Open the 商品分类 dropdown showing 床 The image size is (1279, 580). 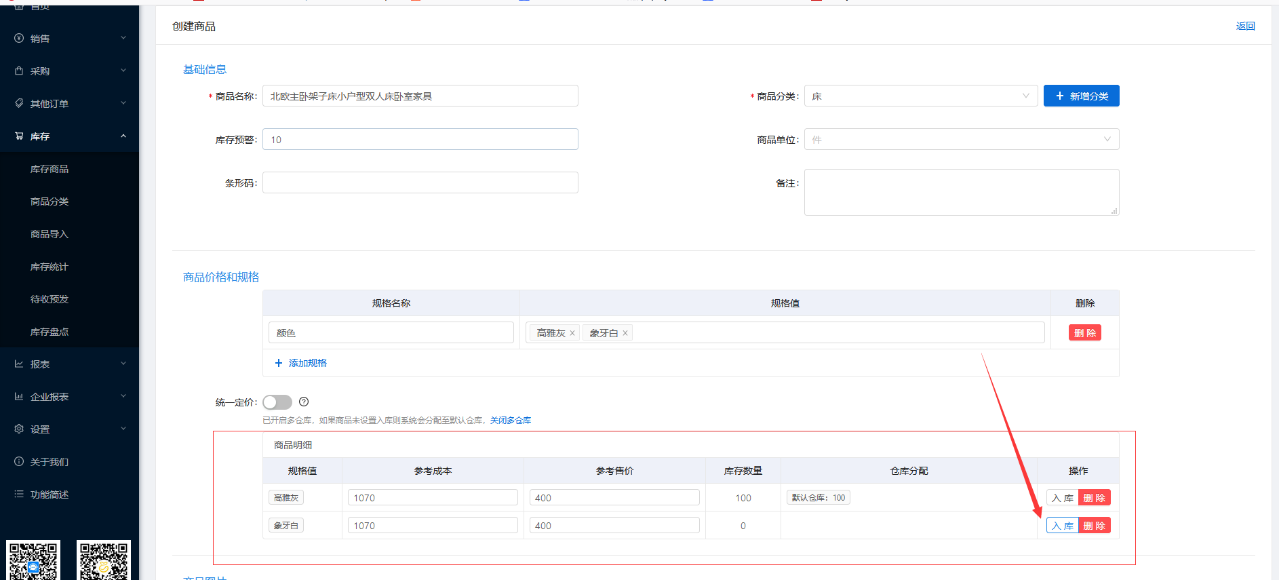(x=921, y=96)
